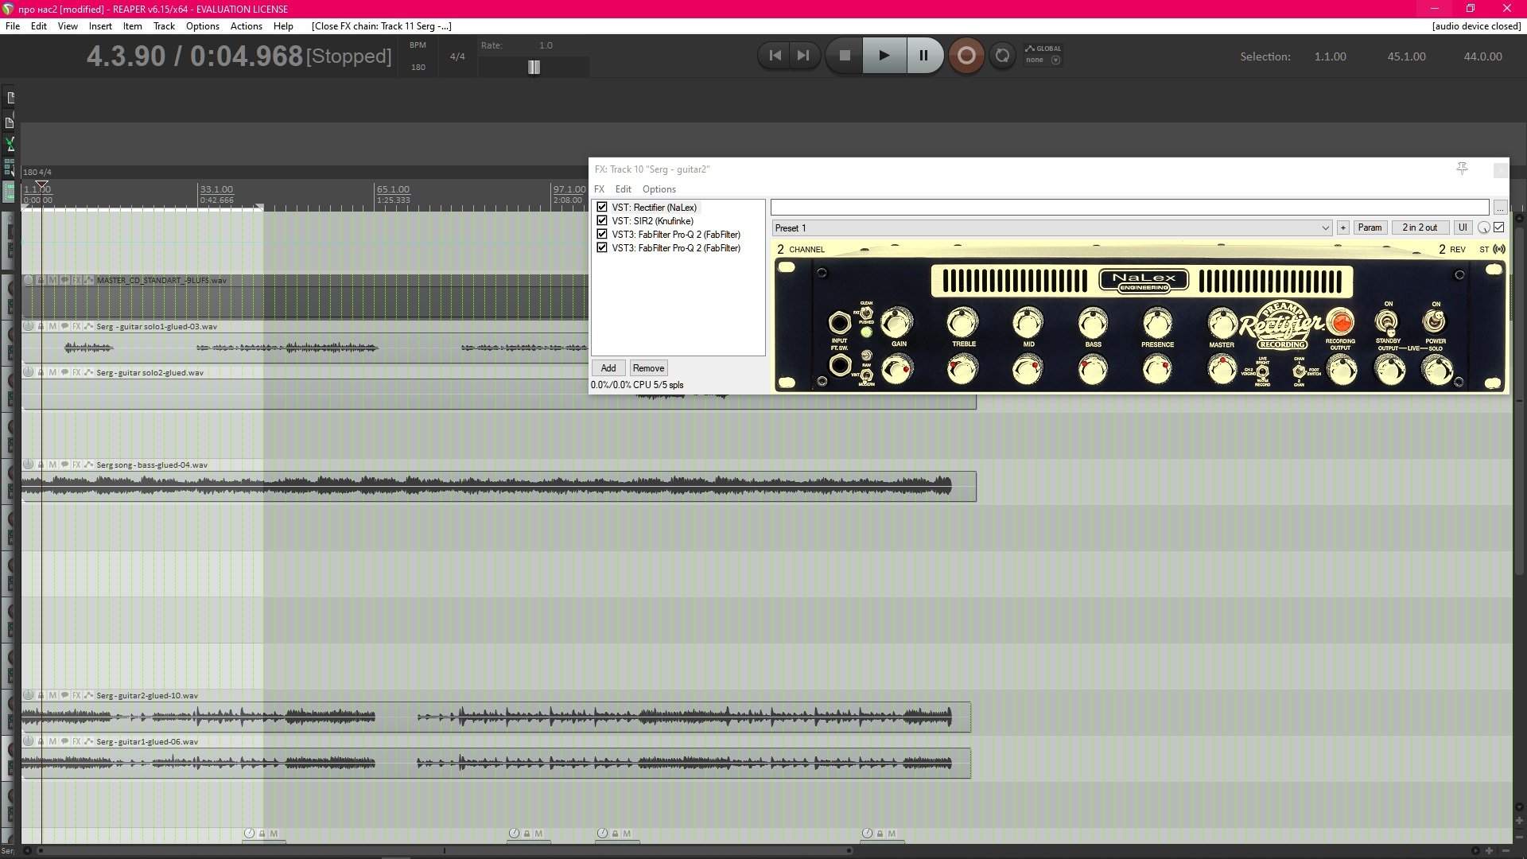Click the Play transport button
1527x859 pixels.
[884, 56]
